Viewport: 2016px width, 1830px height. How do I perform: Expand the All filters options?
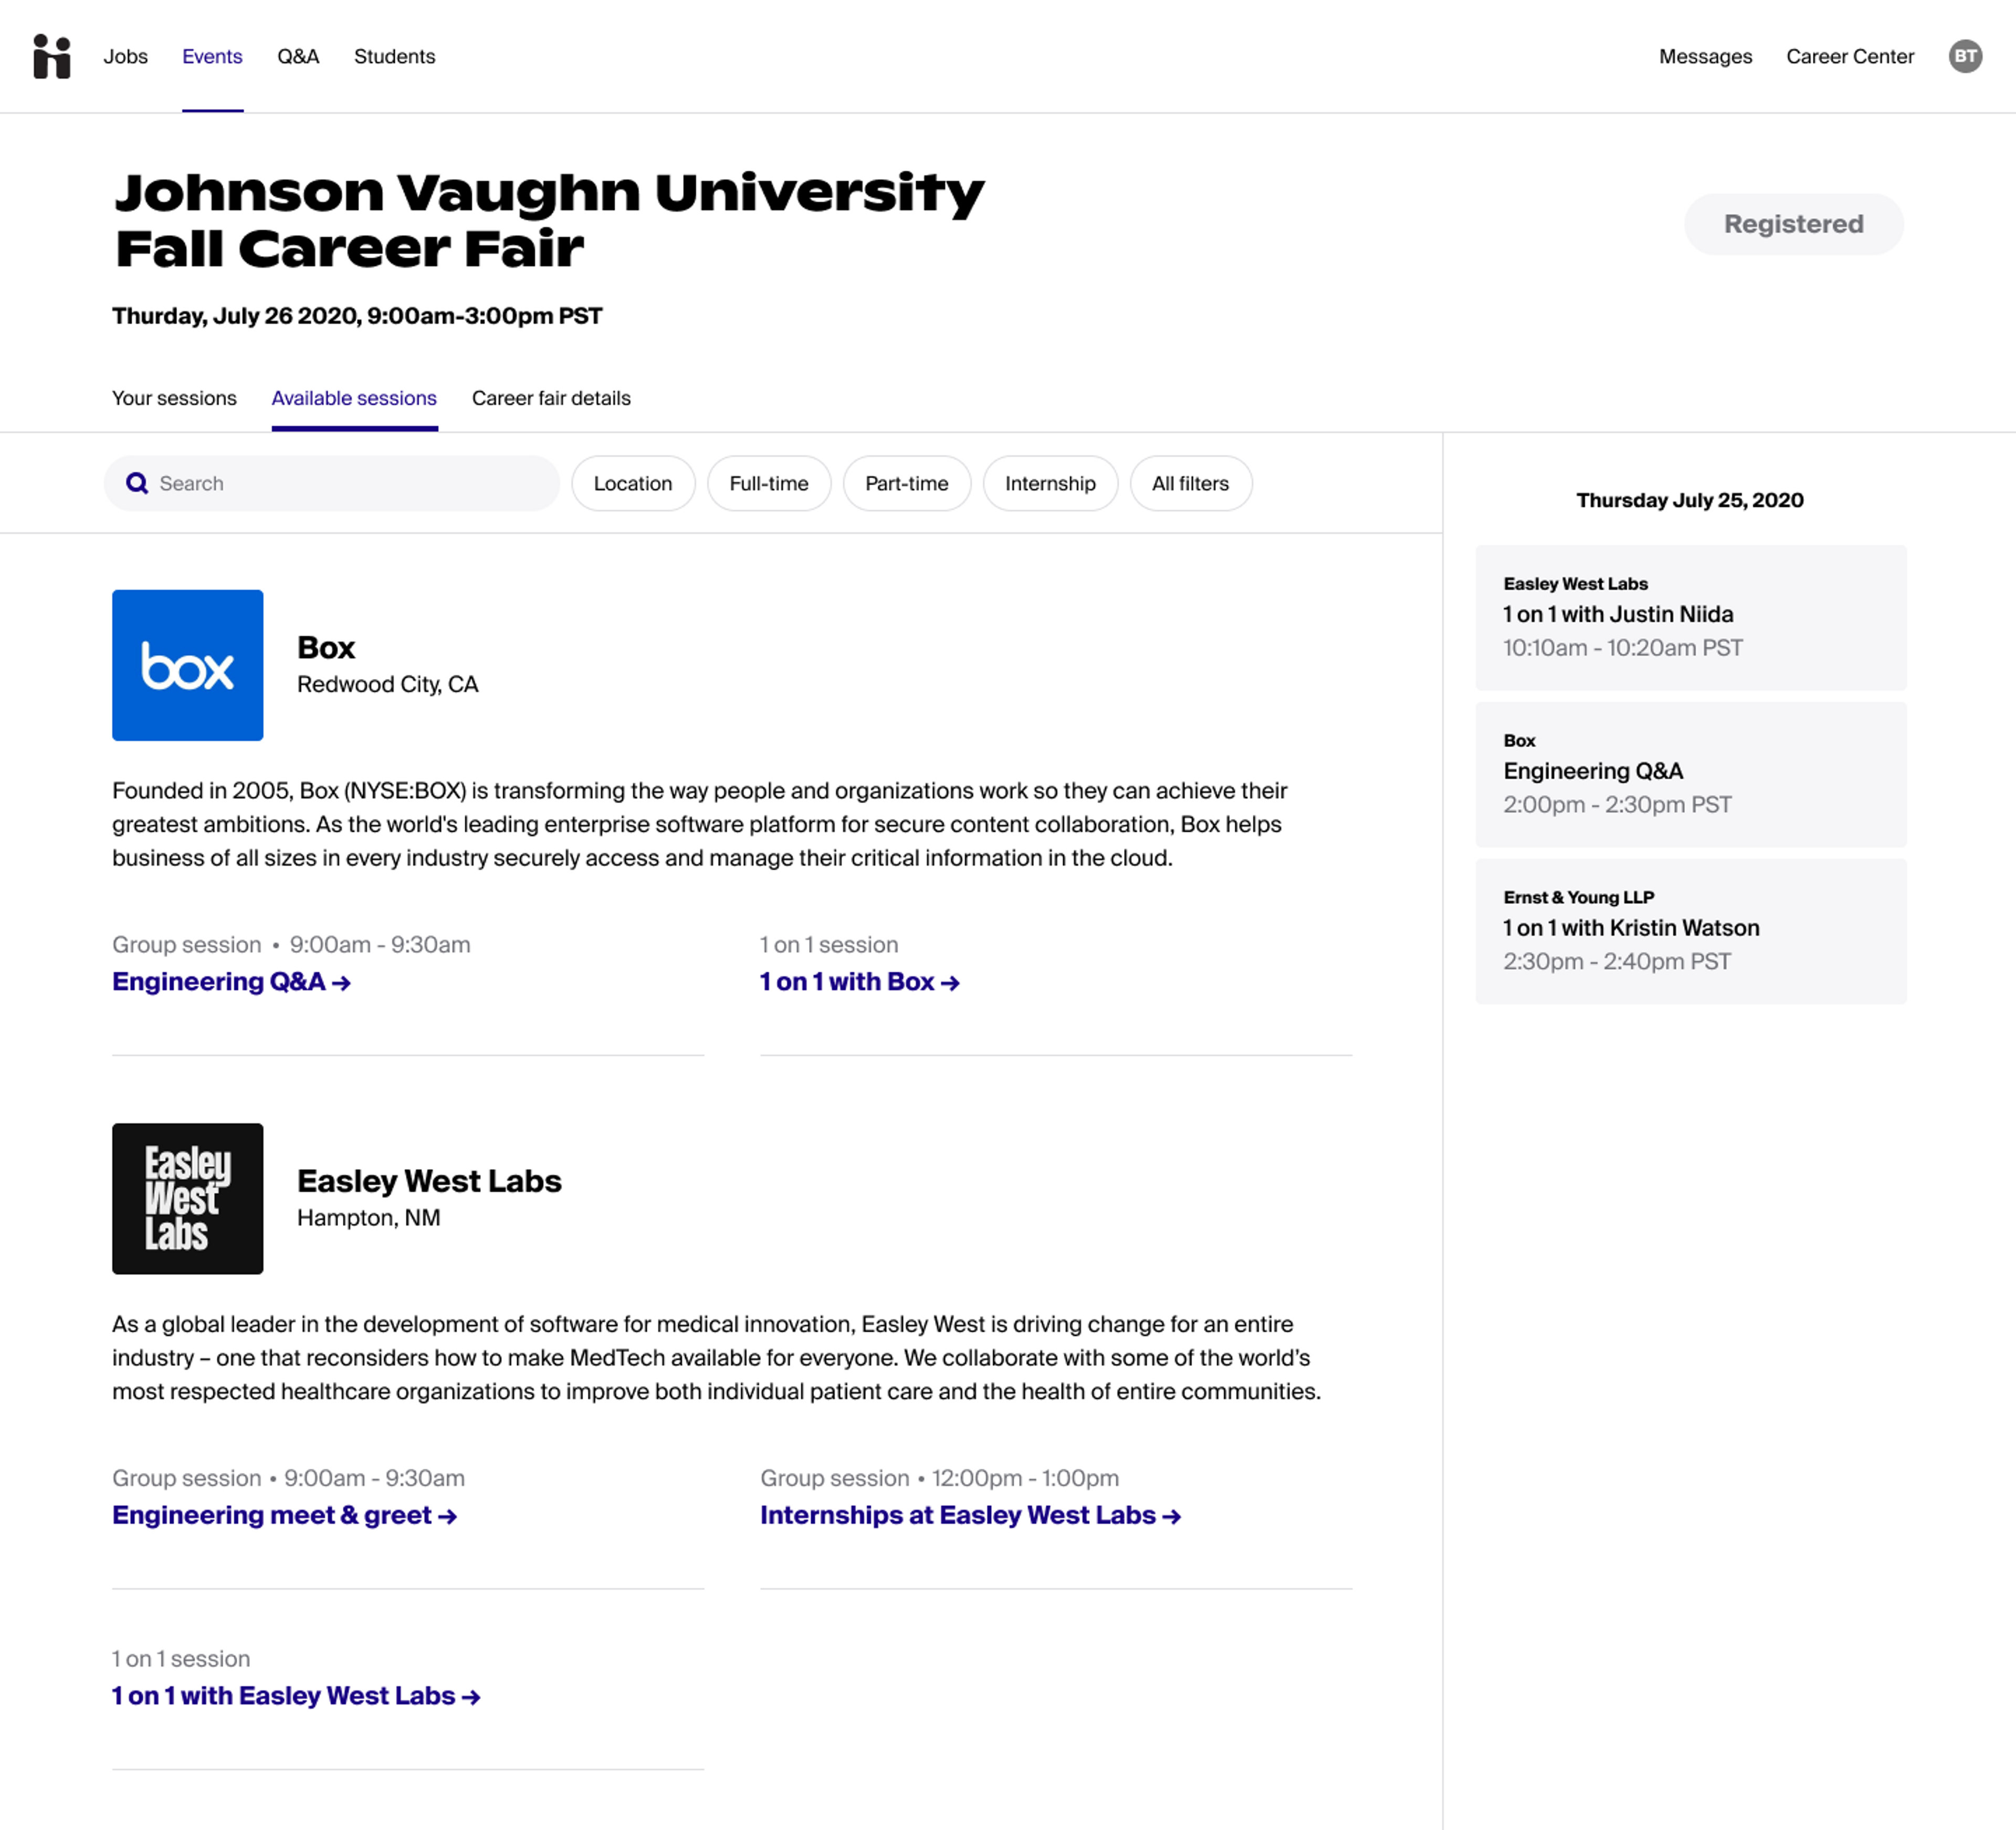coord(1189,484)
